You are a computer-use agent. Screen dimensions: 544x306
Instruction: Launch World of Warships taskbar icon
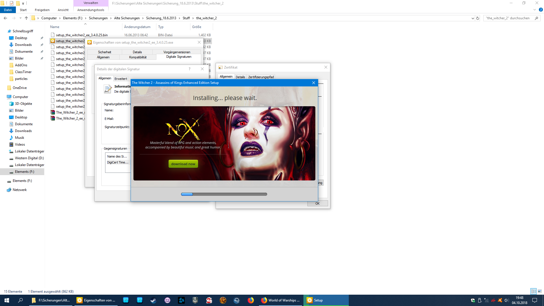[x=195, y=300]
